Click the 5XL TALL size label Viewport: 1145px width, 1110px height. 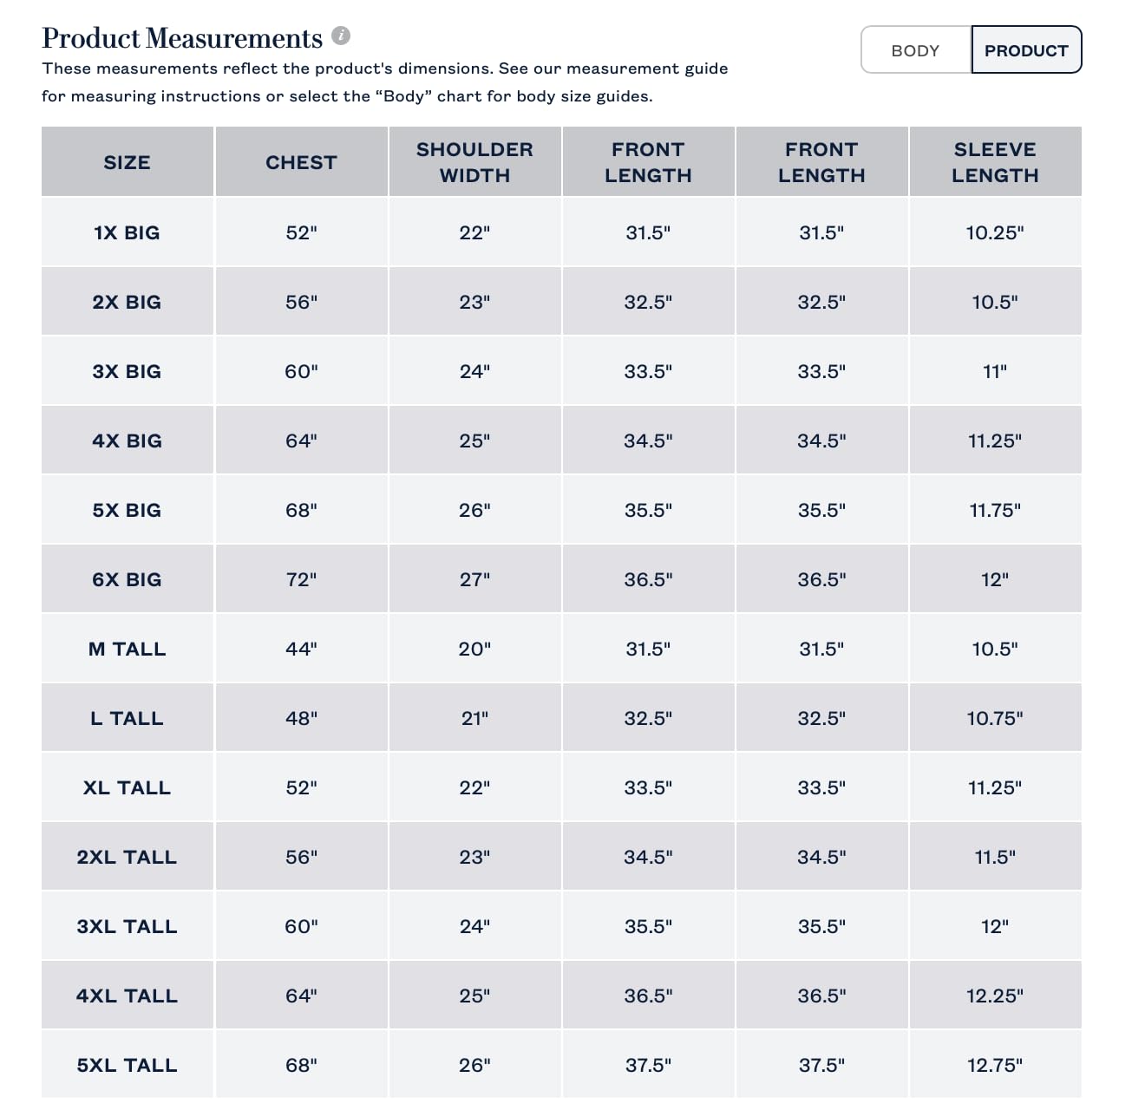(x=128, y=1065)
